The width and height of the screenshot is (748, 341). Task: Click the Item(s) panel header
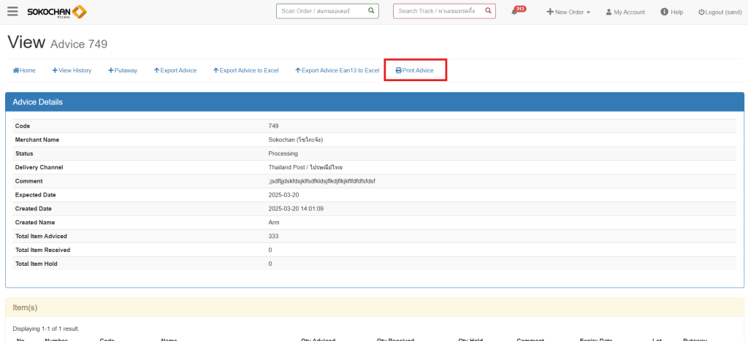point(375,307)
